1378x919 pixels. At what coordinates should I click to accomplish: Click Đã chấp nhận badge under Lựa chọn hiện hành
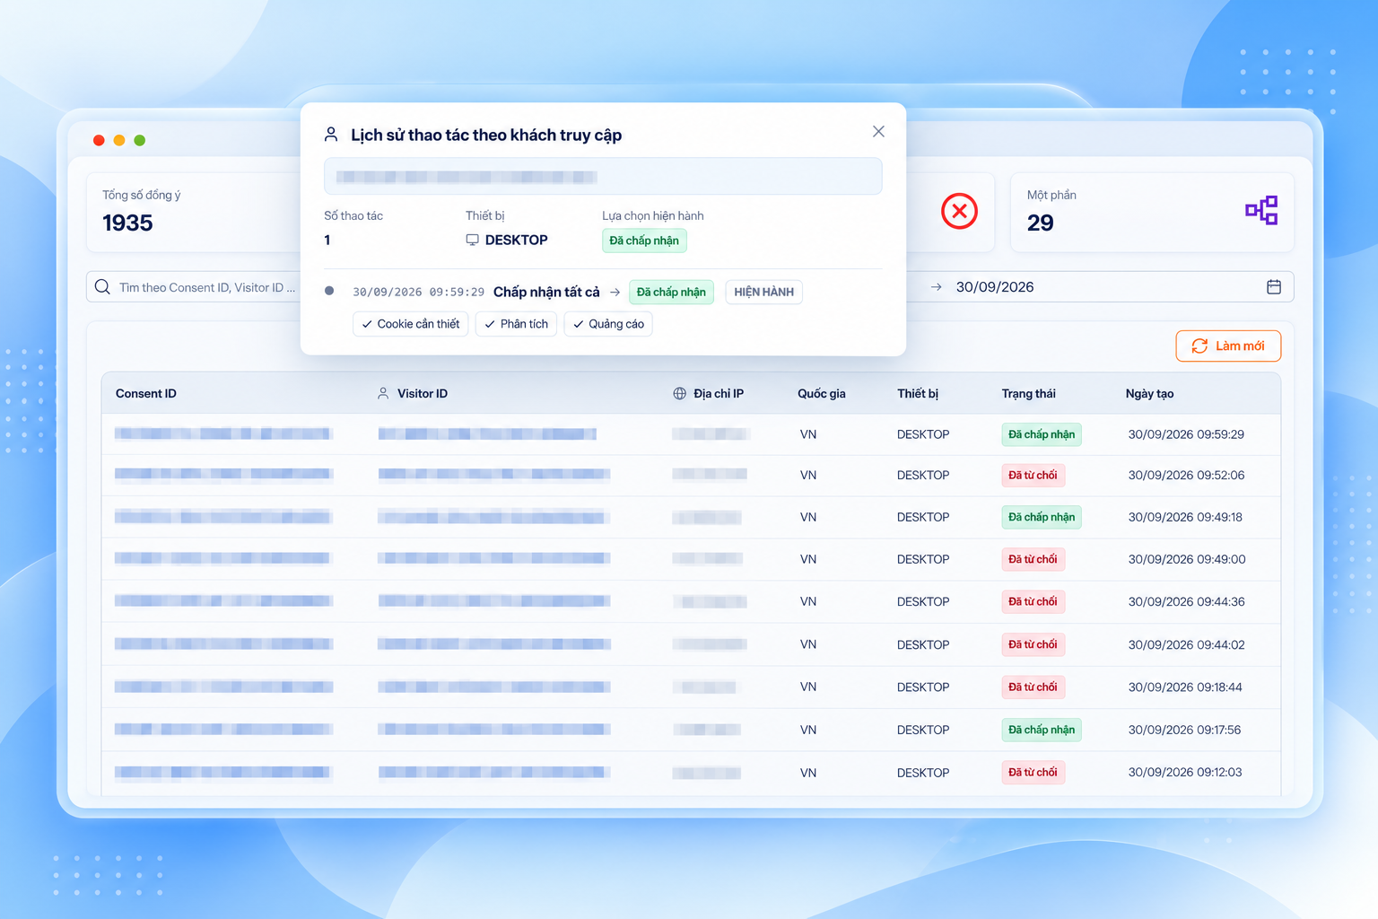point(644,241)
